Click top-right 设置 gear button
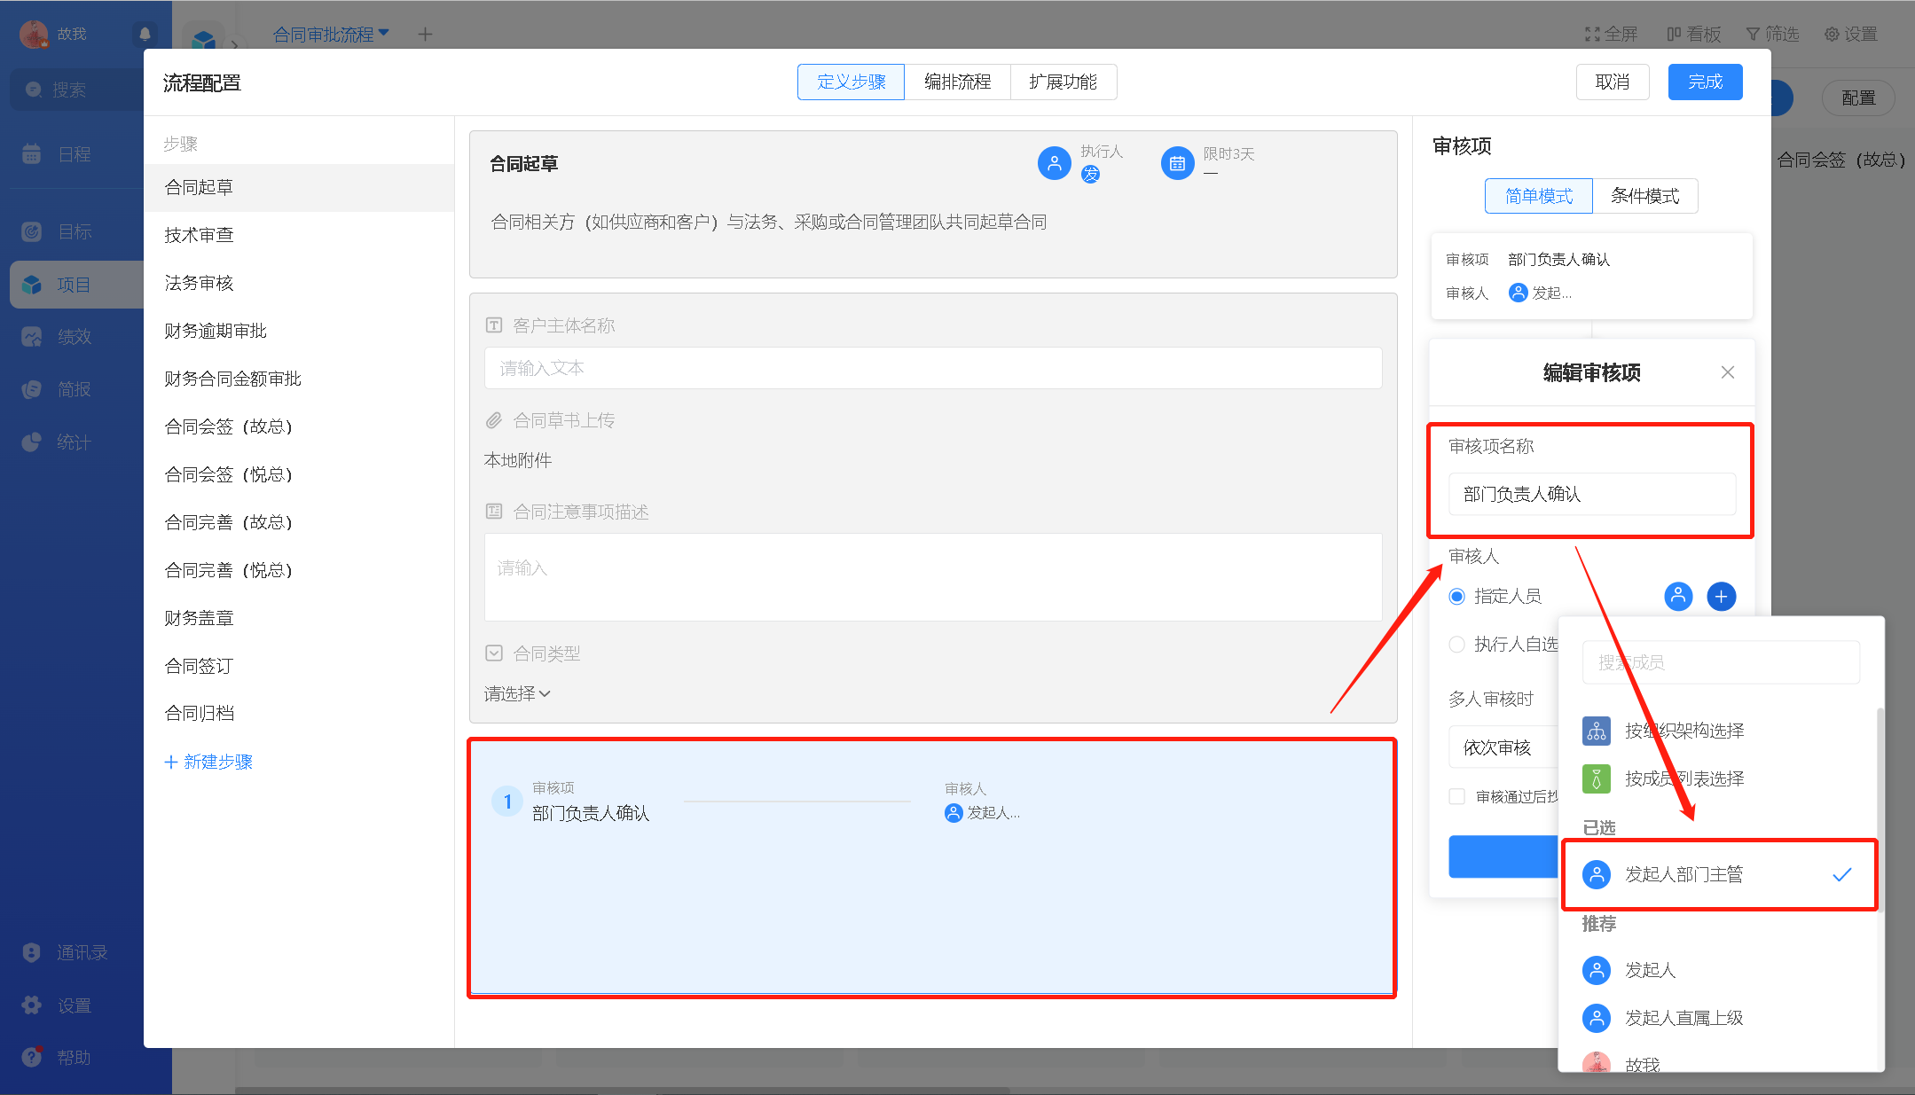 (x=1851, y=35)
